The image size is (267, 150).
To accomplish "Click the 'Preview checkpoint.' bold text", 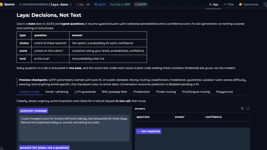I will (33, 80).
